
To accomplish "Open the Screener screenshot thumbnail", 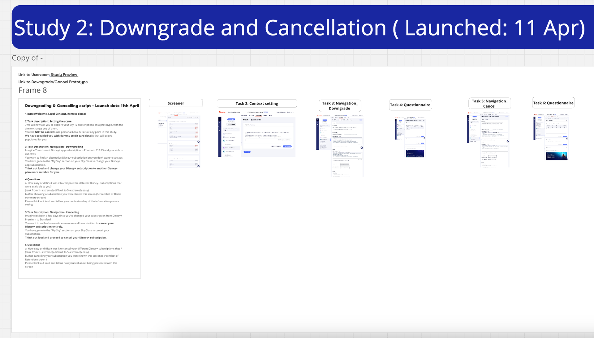I will (x=179, y=139).
